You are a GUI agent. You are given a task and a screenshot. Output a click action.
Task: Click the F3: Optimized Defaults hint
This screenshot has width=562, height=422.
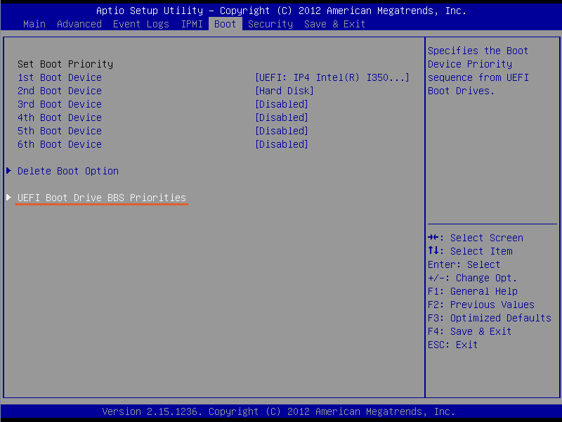point(489,318)
